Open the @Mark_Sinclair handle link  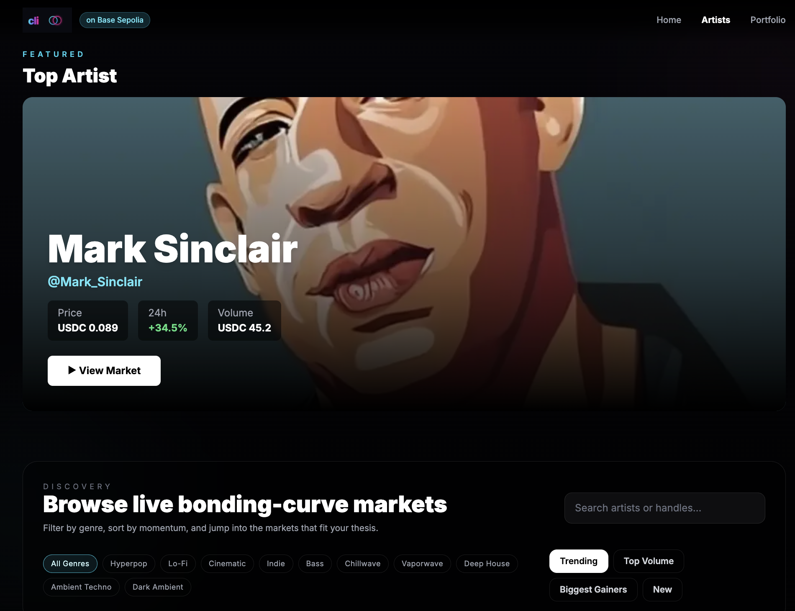(95, 282)
